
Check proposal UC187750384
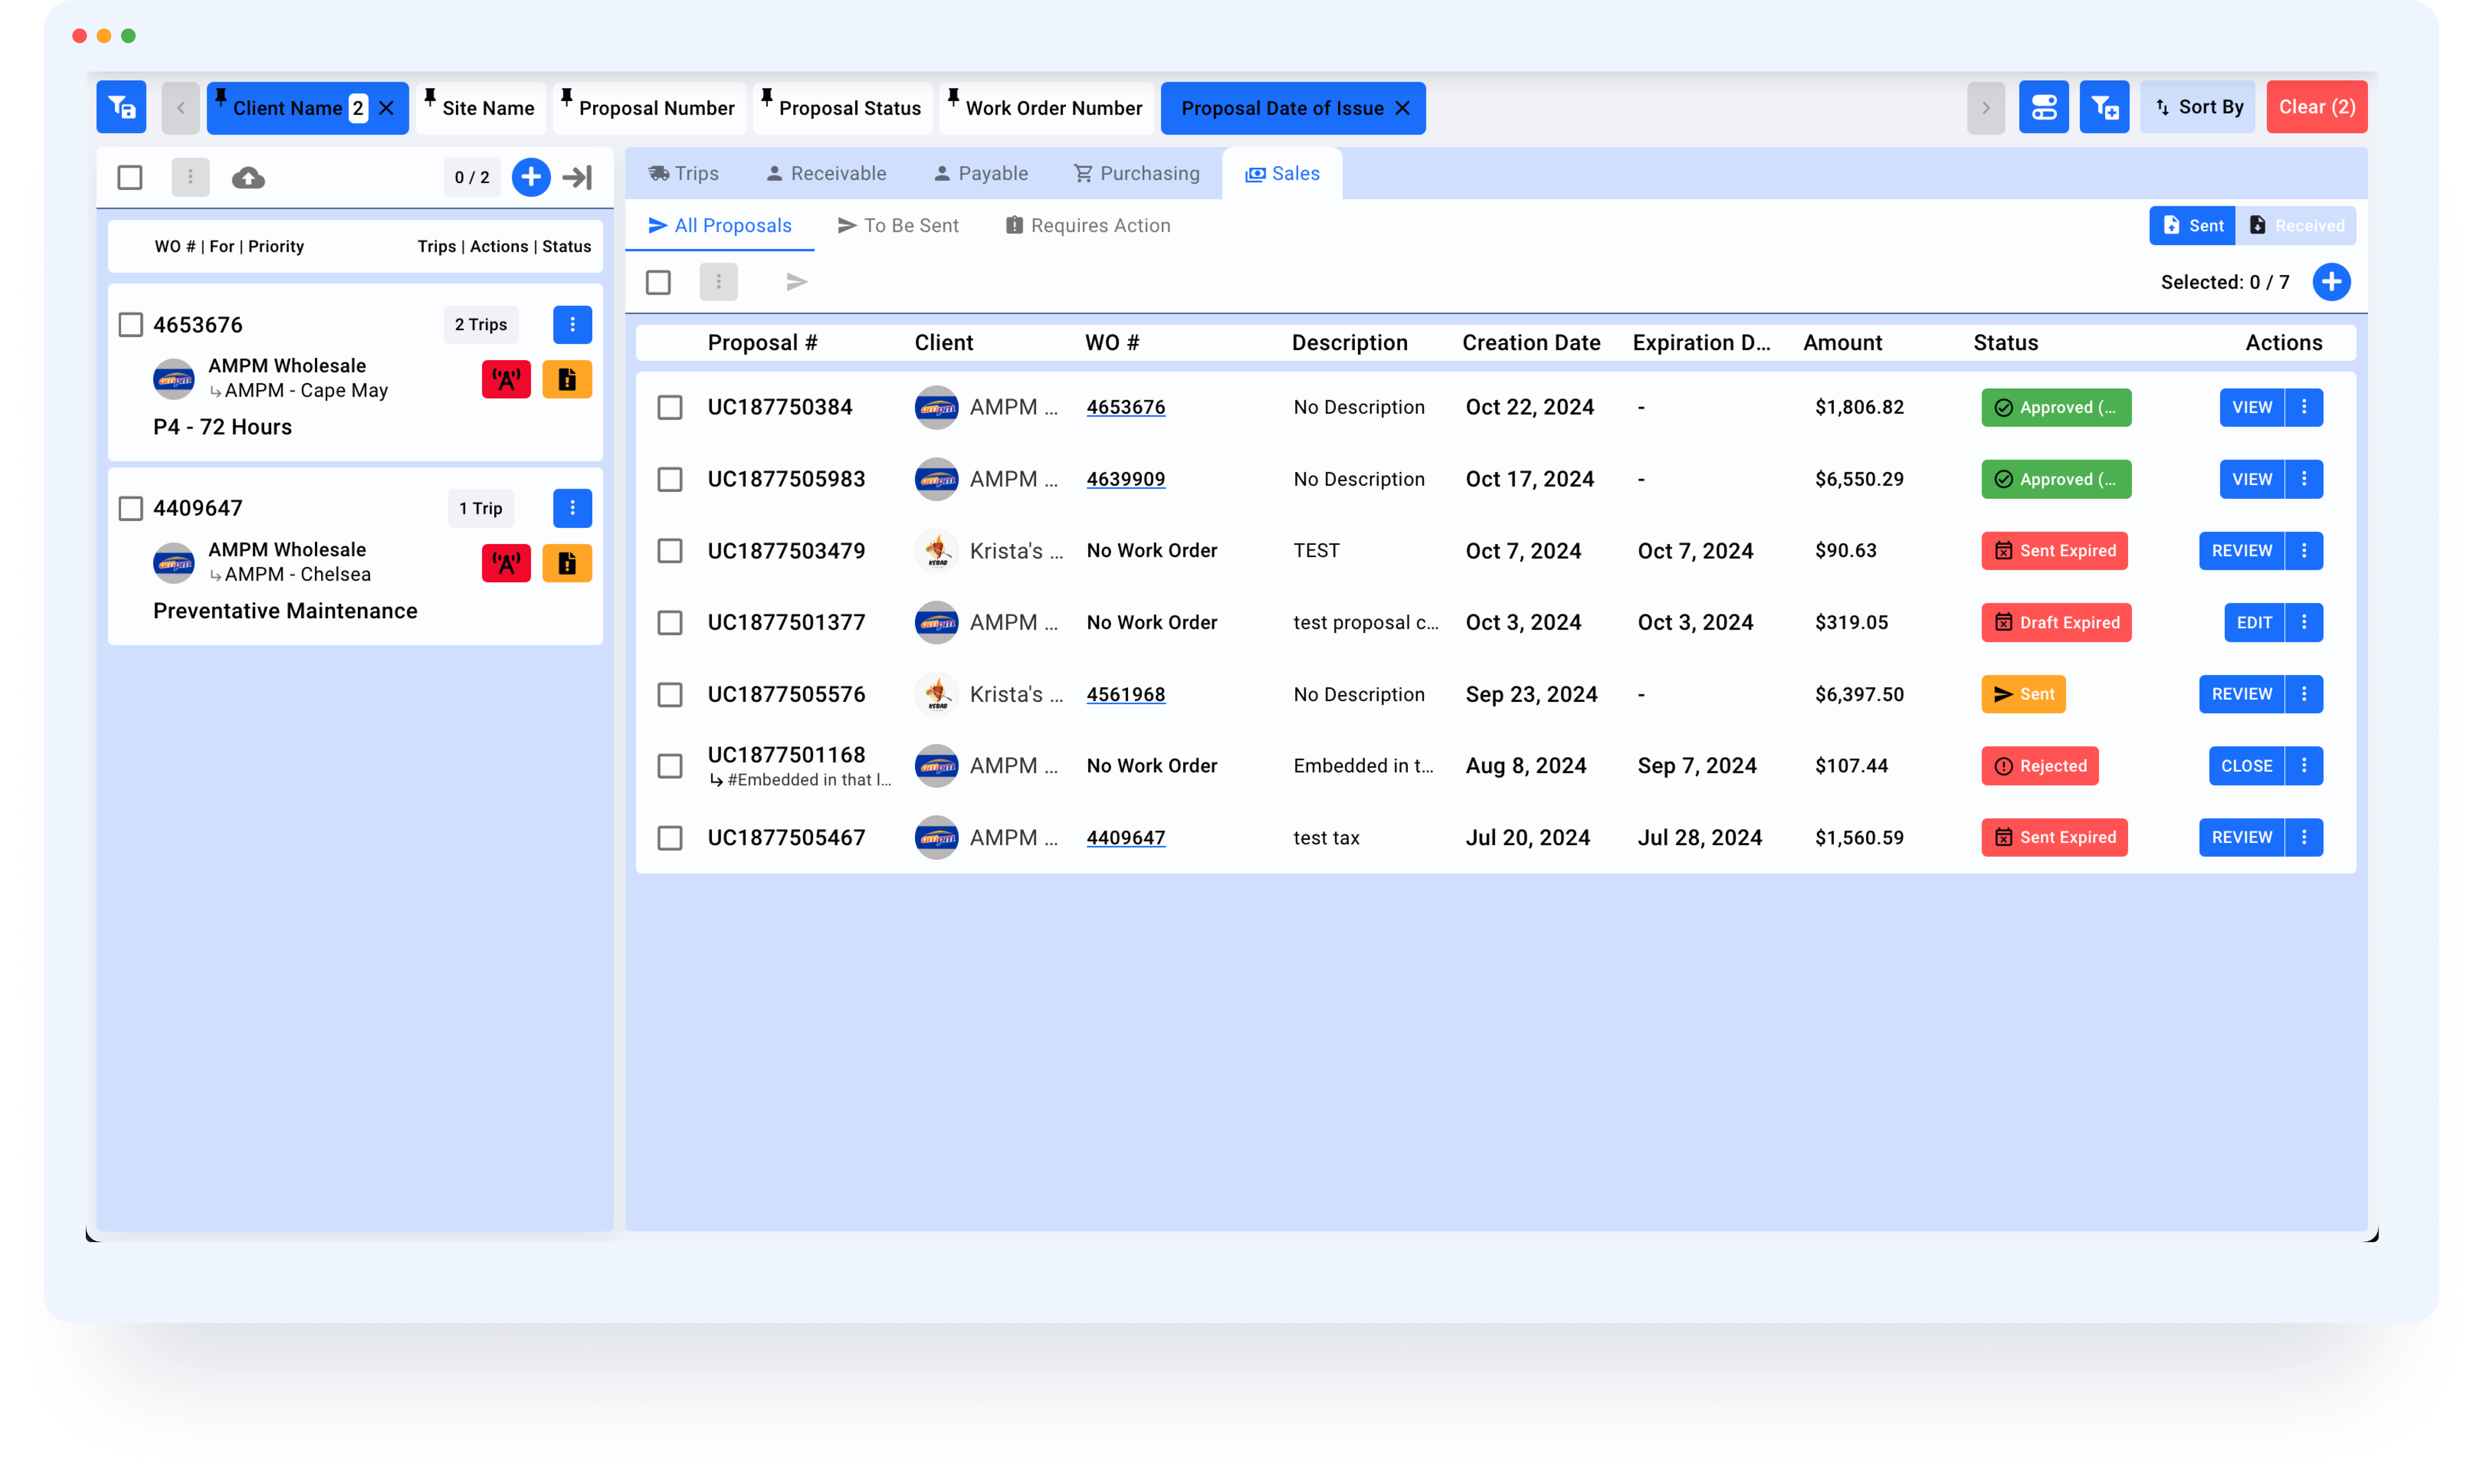coord(670,407)
